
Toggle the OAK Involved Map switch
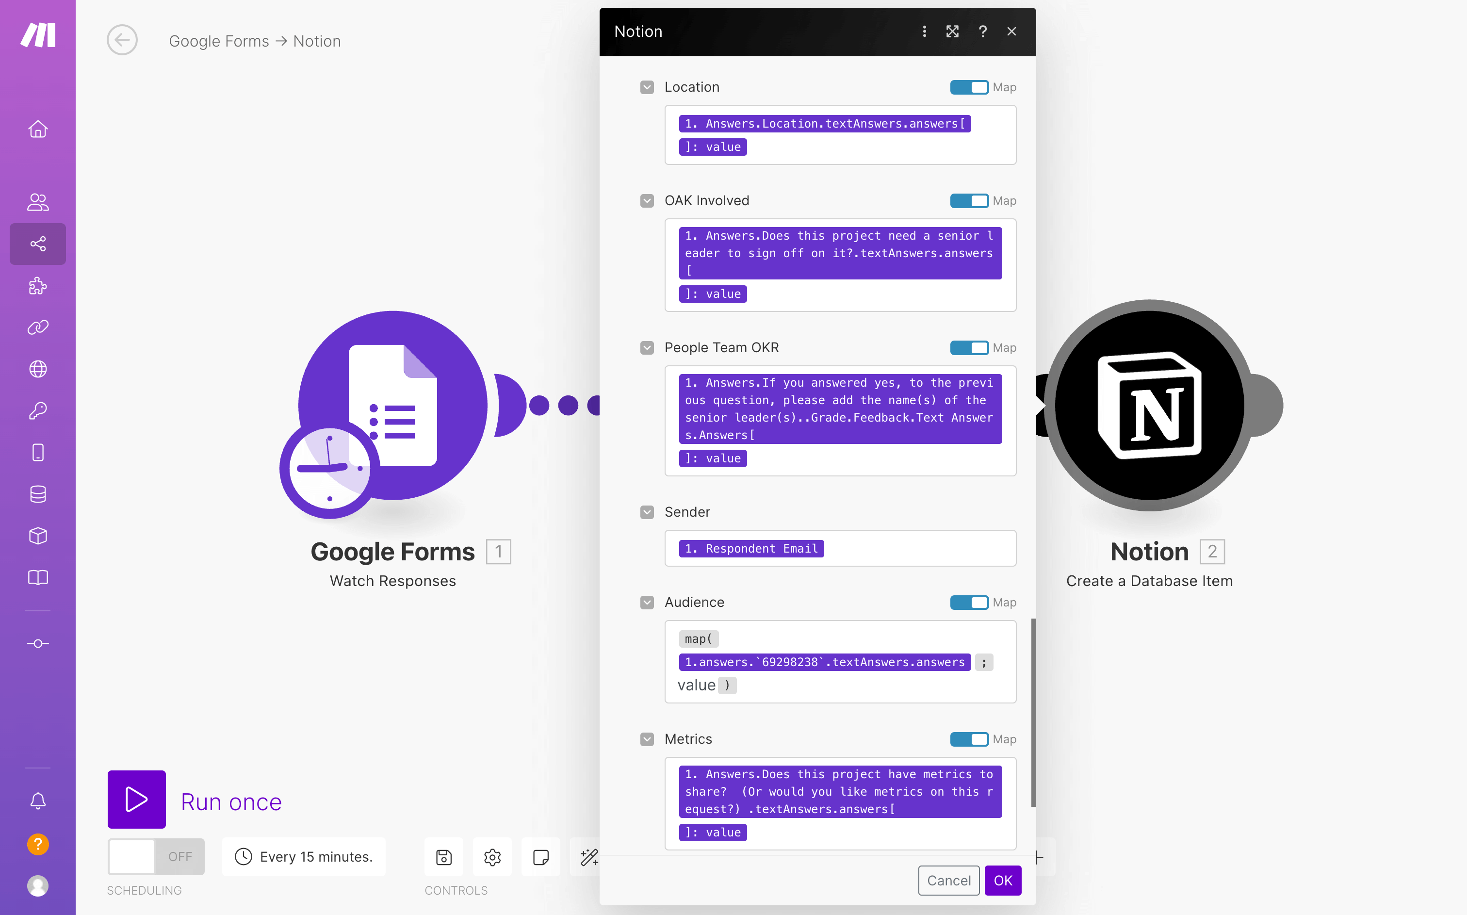[969, 201]
